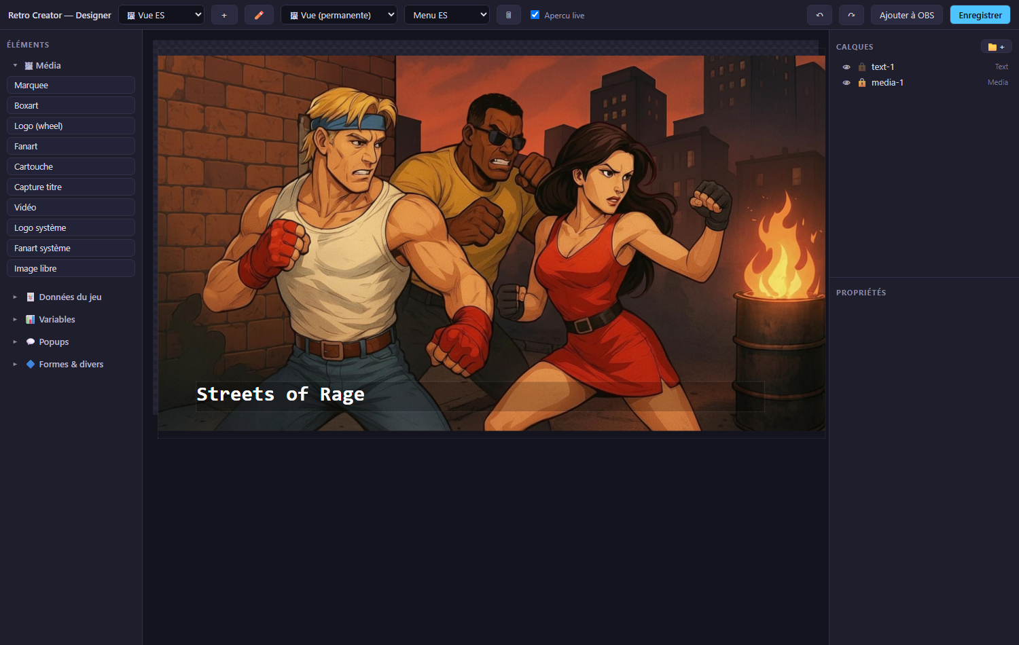Image resolution: width=1019 pixels, height=645 pixels.
Task: Collapse the Média section
Action: click(15, 65)
